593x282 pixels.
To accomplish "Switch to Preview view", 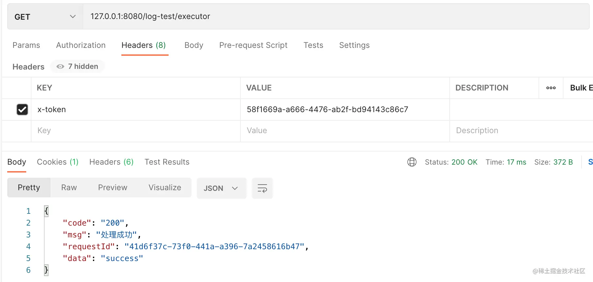I will [112, 188].
